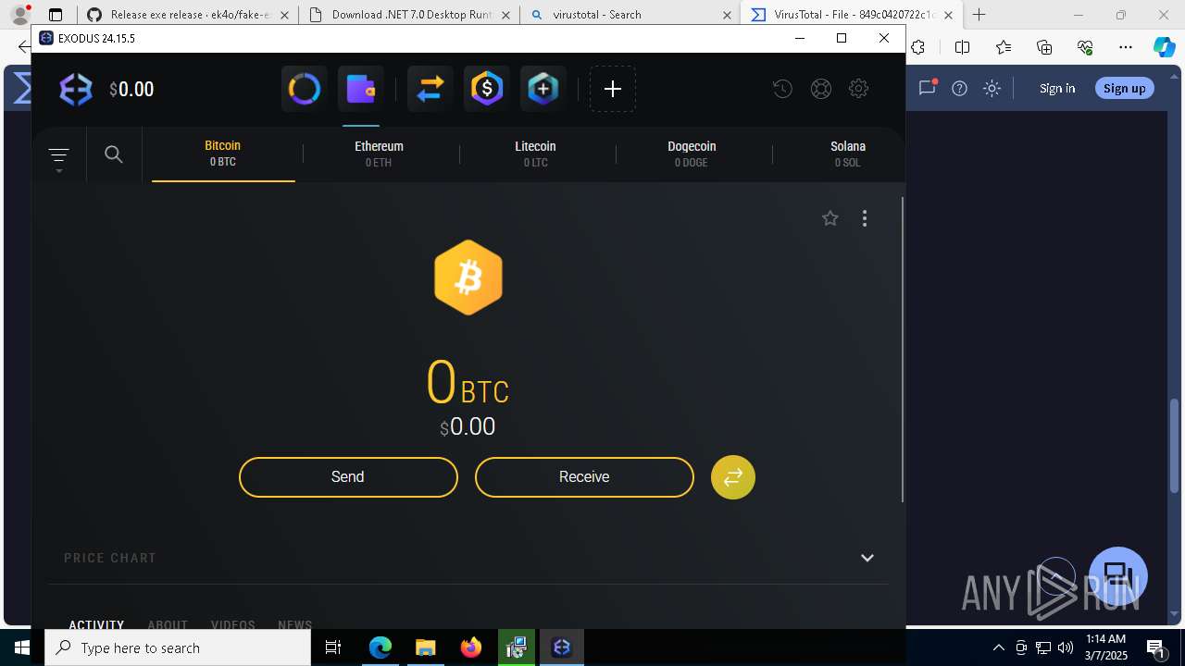Click the yellow round exchange button

[733, 477]
